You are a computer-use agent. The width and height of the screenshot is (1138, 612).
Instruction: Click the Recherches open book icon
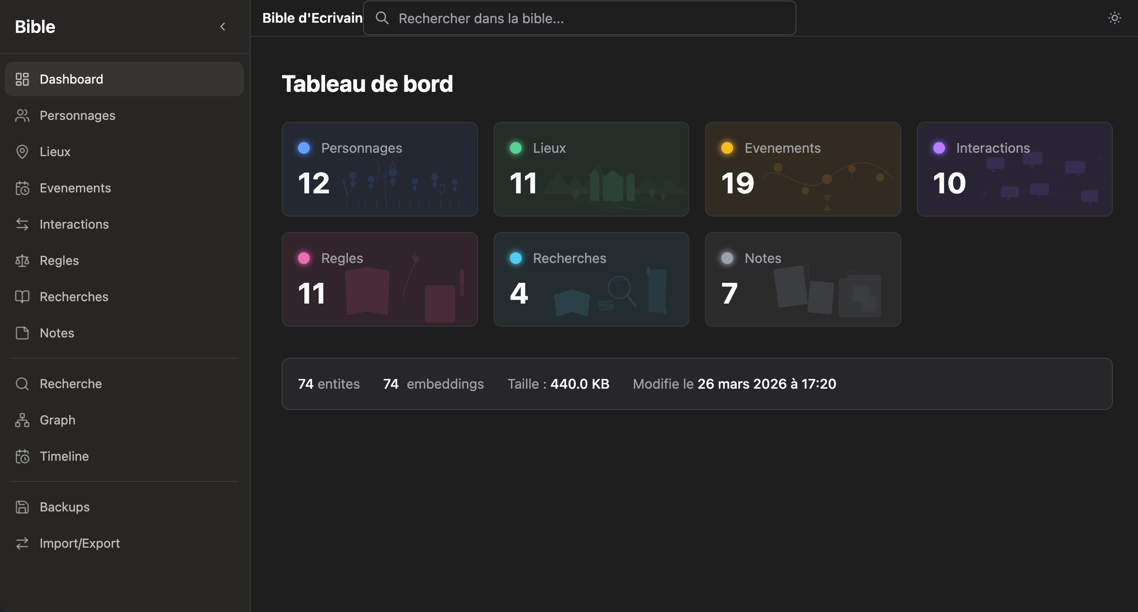22,297
